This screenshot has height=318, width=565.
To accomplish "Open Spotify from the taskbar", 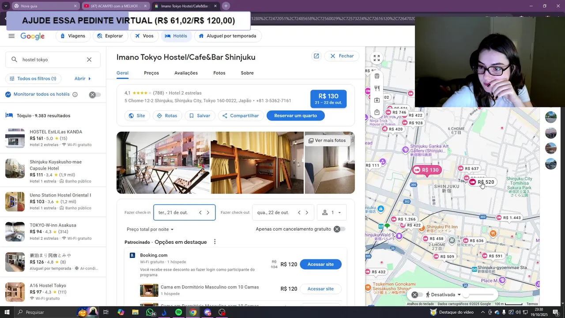I will pos(178,312).
